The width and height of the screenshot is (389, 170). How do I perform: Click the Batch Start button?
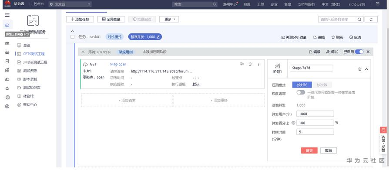click(x=142, y=19)
